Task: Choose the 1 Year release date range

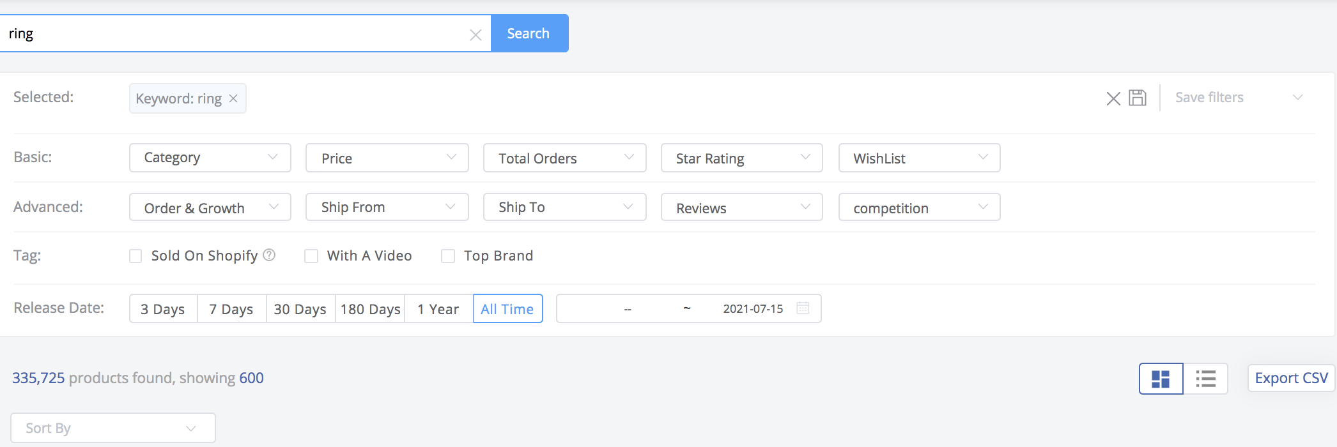Action: tap(438, 309)
